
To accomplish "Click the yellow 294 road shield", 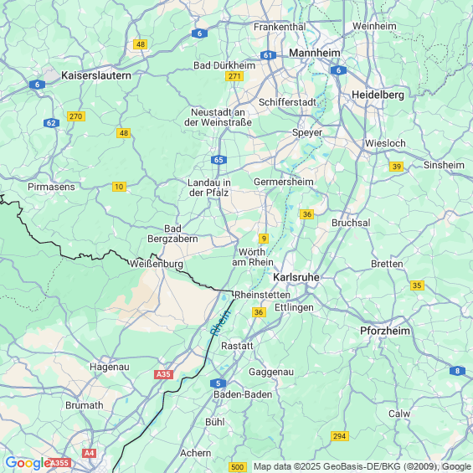I will pos(340,436).
